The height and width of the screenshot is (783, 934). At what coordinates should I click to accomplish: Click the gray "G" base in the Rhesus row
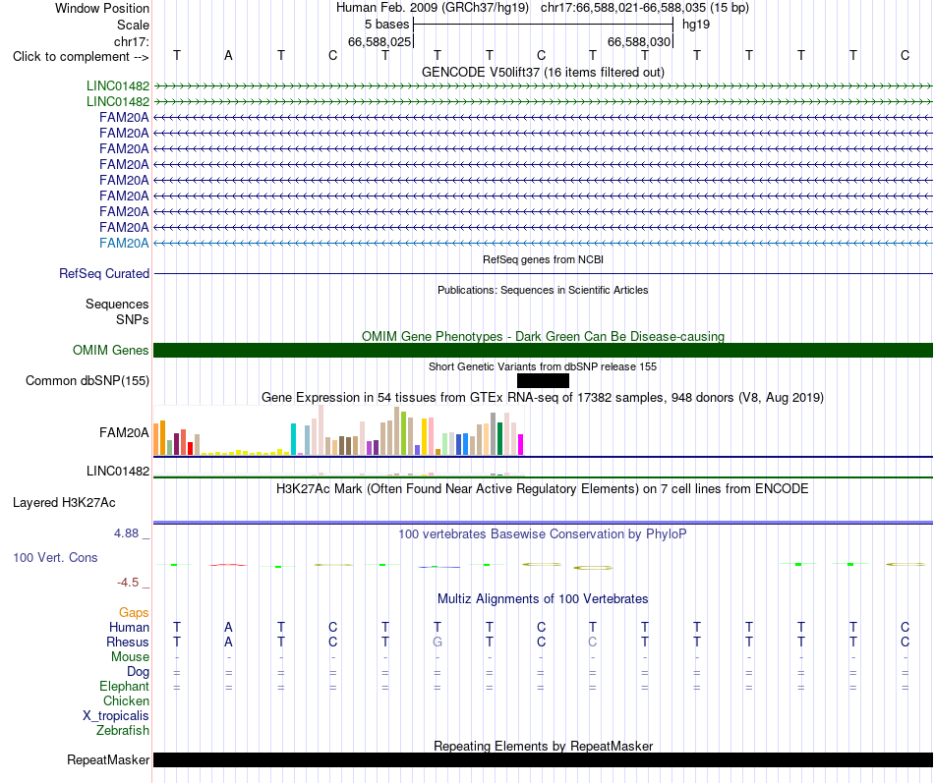[438, 642]
